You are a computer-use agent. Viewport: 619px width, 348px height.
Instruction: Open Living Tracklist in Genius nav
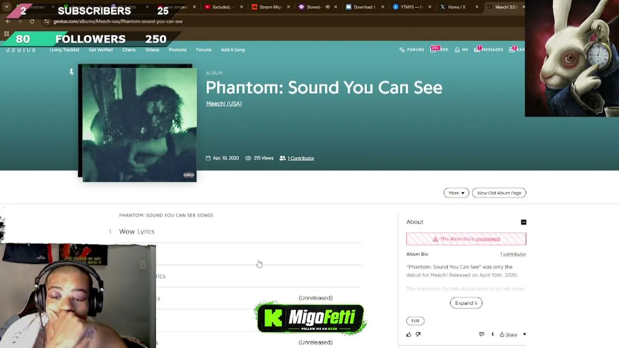click(x=64, y=50)
